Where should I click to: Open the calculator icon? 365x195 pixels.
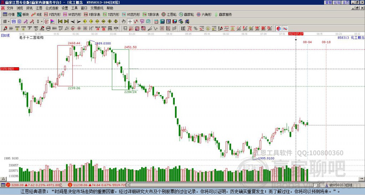pyautogui.click(x=162, y=22)
